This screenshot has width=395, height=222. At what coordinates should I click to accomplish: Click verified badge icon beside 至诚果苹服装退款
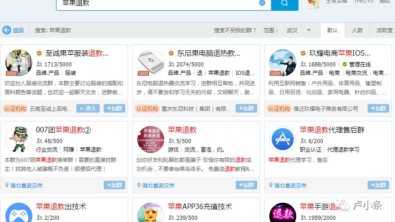39,53
